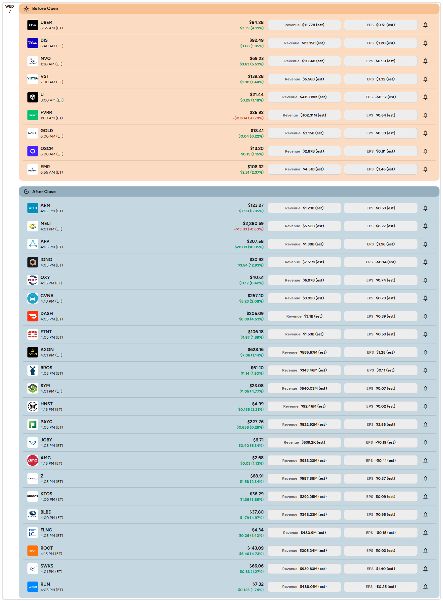Click the AMC red logo icon
443x601 pixels.
33,461
